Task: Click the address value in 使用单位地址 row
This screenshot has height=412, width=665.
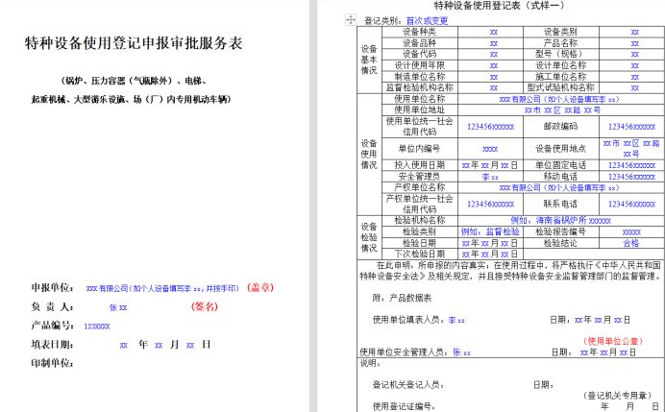Action: 562,110
